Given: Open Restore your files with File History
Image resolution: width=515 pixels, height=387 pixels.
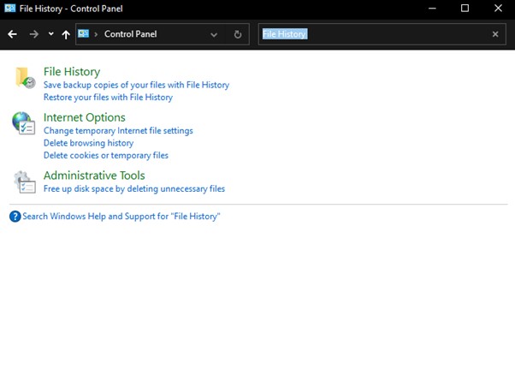Looking at the screenshot, I should 108,97.
